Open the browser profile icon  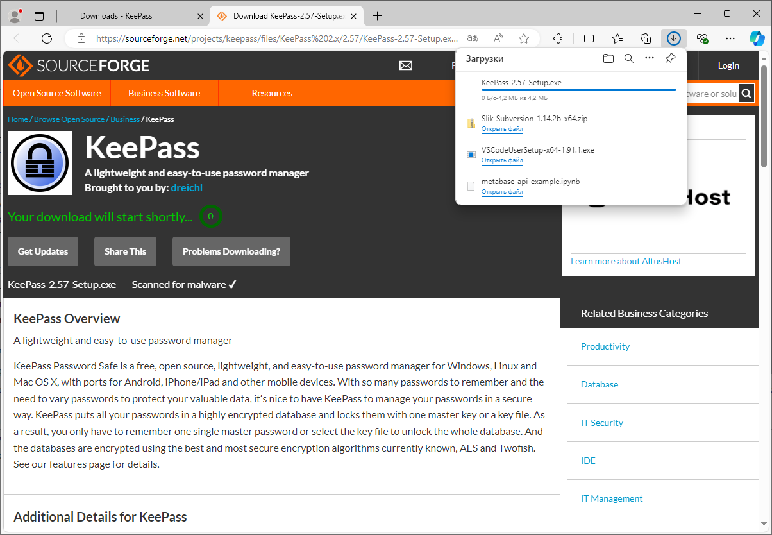(x=14, y=15)
